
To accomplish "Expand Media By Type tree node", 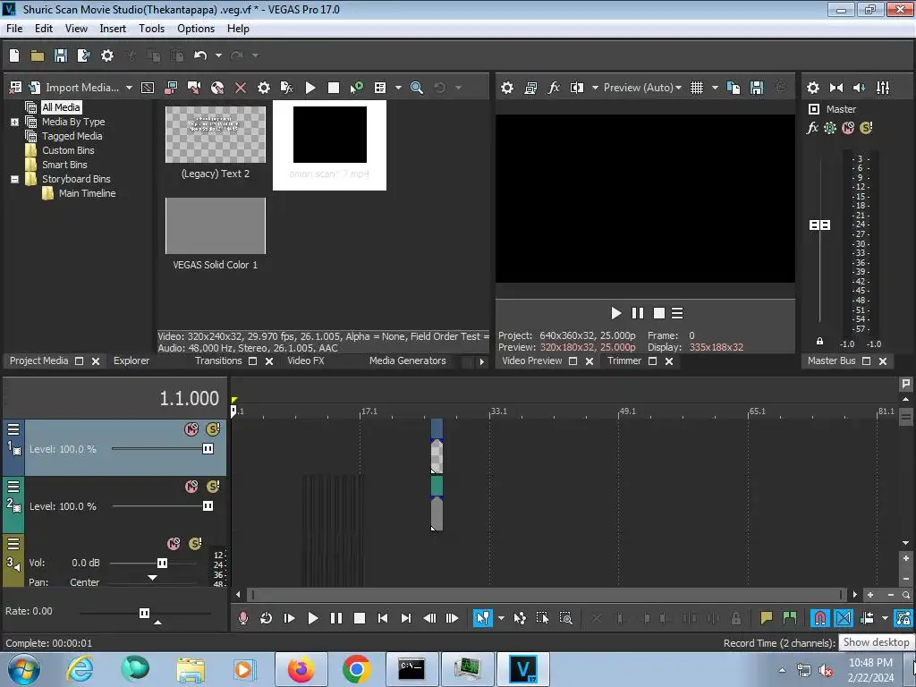I will point(14,122).
